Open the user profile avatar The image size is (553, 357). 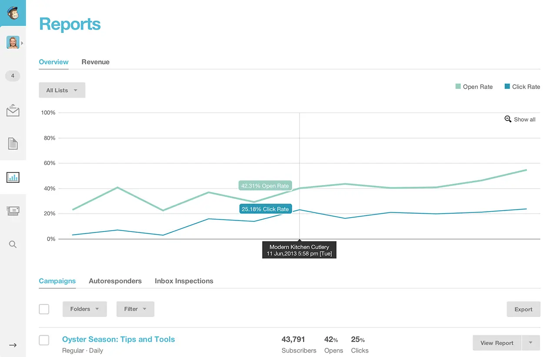13,43
